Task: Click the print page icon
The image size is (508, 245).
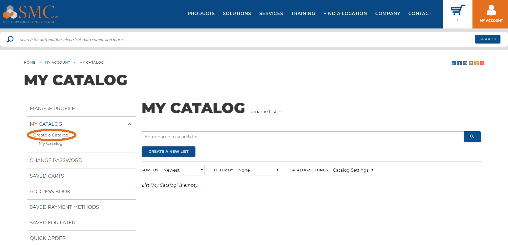Action: [x=471, y=63]
